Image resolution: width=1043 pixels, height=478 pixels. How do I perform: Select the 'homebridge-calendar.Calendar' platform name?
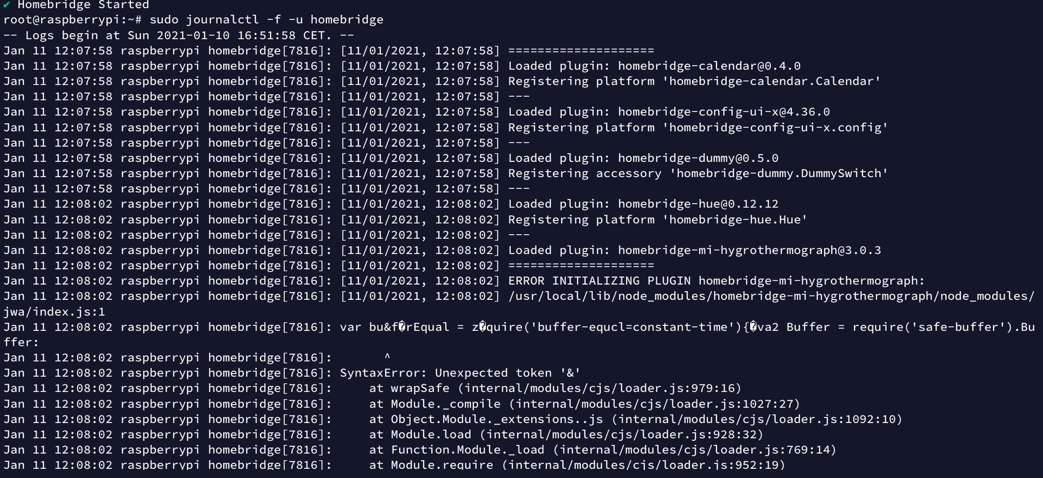(x=775, y=81)
